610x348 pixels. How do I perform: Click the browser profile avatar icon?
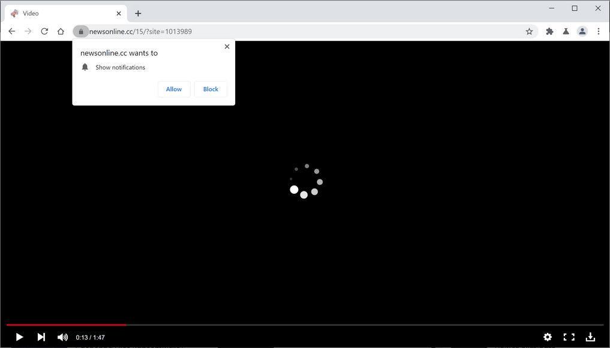pos(582,31)
